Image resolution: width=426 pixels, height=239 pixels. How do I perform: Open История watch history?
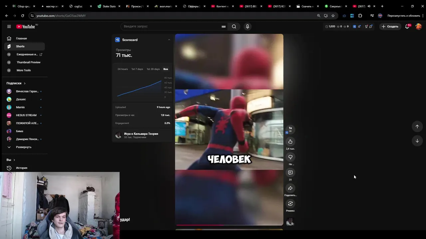coord(25,168)
